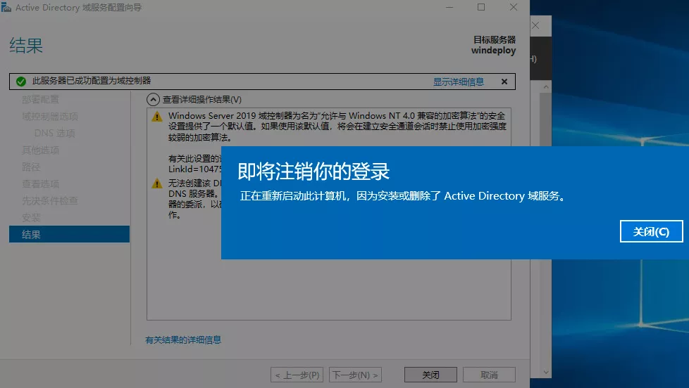Select the 结果 step in the sidebar
Screen dimensions: 689x388
pos(32,235)
